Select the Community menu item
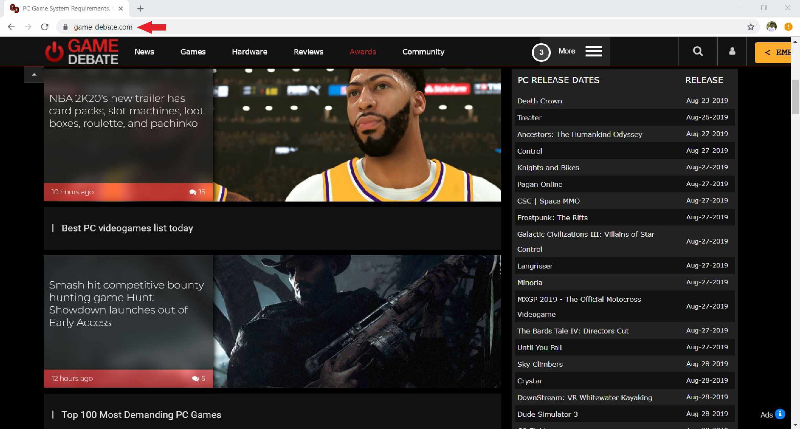This screenshot has height=429, width=800. point(423,52)
